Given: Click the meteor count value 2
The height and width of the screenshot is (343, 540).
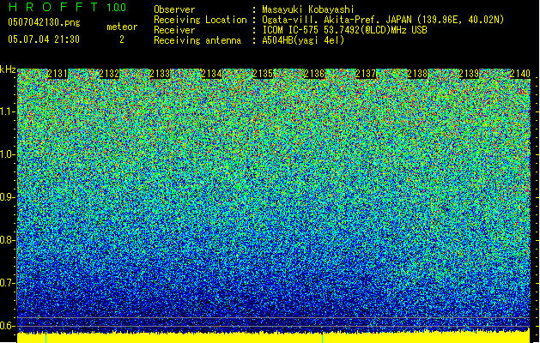Looking at the screenshot, I should pos(122,39).
